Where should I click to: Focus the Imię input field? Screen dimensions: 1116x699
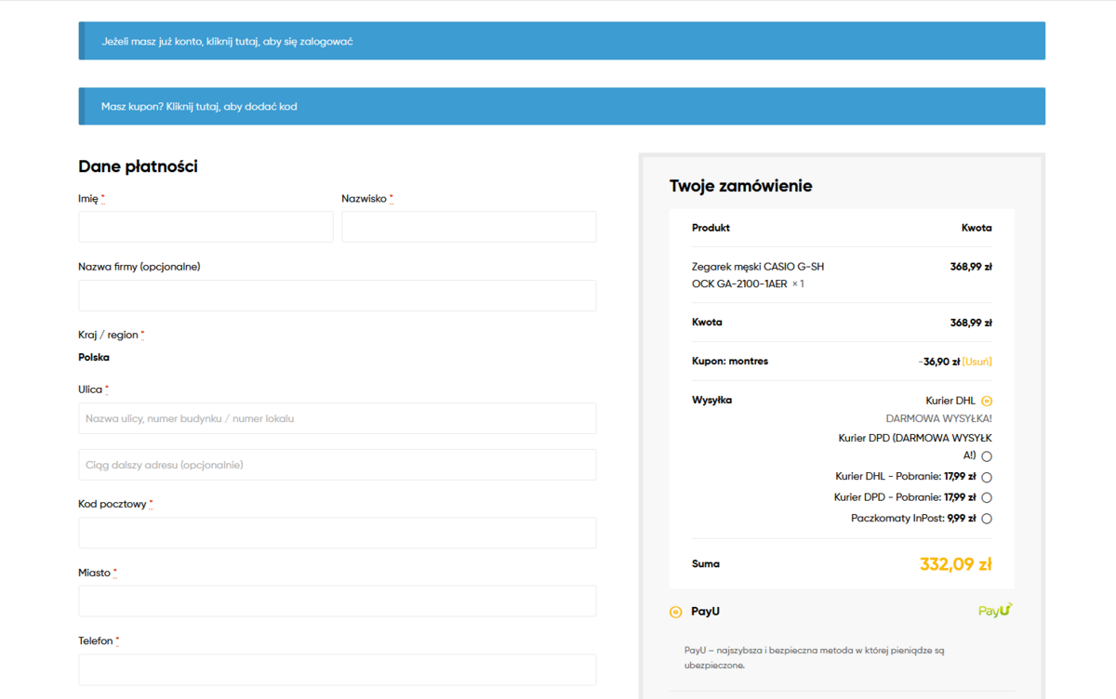coord(206,227)
